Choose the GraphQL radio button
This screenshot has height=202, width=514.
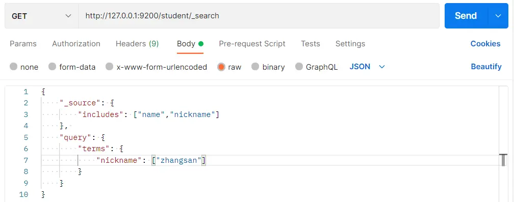tap(299, 67)
